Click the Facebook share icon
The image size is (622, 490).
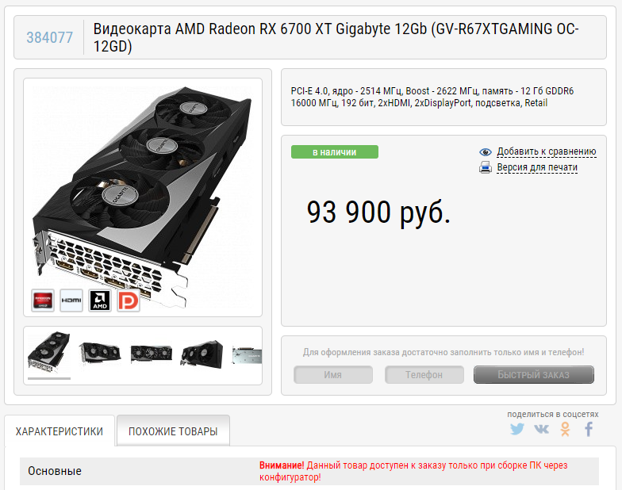tap(589, 429)
